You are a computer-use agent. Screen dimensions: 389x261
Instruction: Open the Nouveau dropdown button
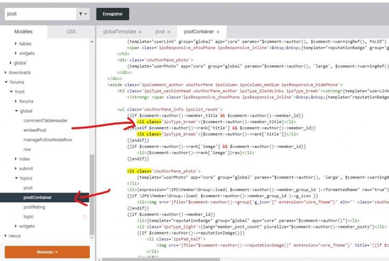(x=47, y=252)
